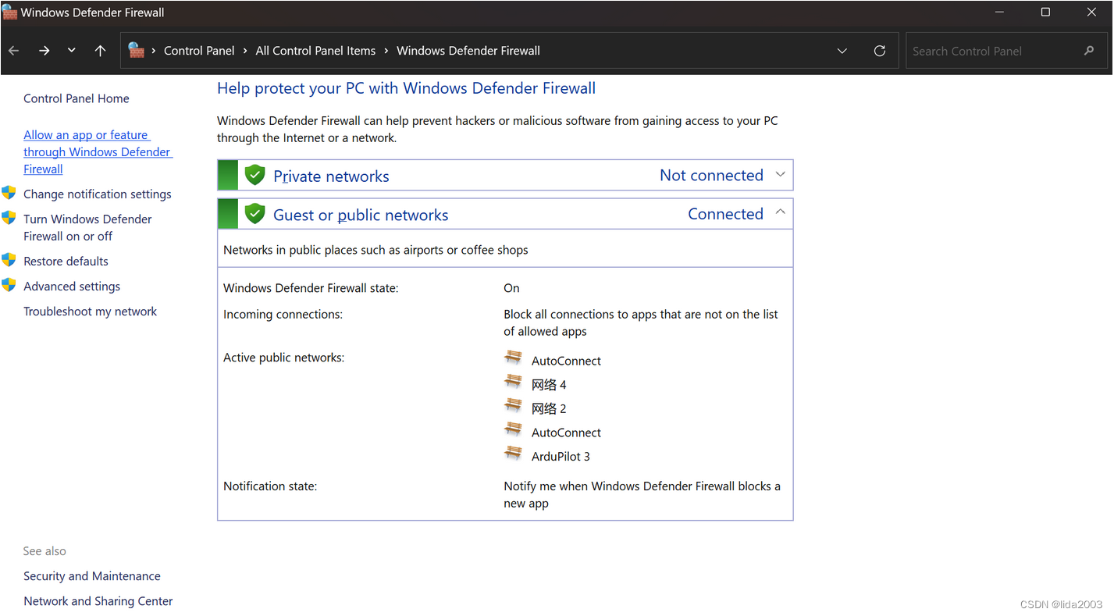Select All Control Panel Items breadcrumb
1114x616 pixels.
click(x=315, y=51)
